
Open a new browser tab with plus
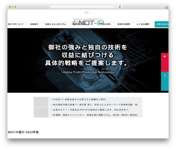point(167,8)
